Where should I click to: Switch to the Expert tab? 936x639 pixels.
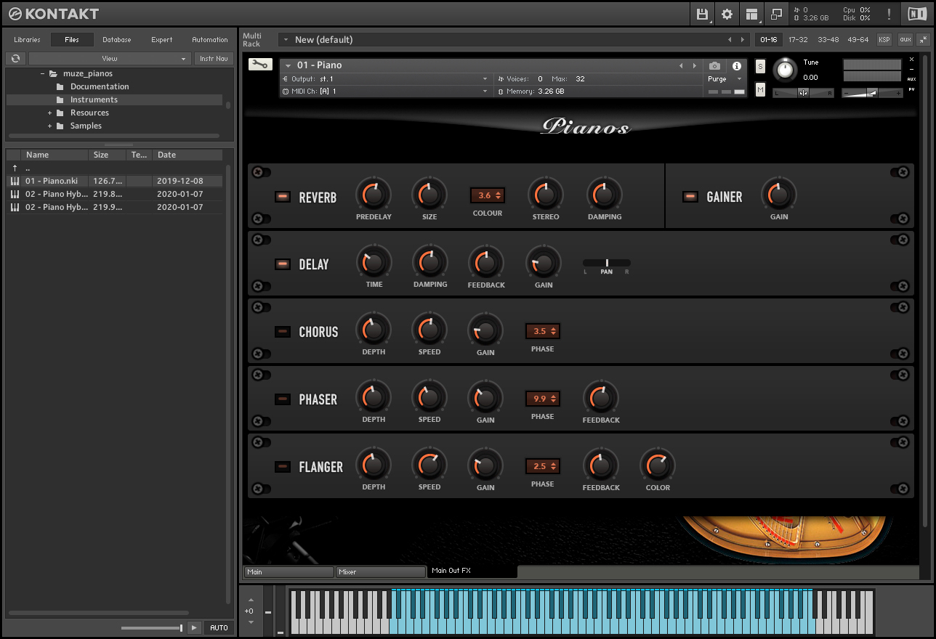click(162, 40)
